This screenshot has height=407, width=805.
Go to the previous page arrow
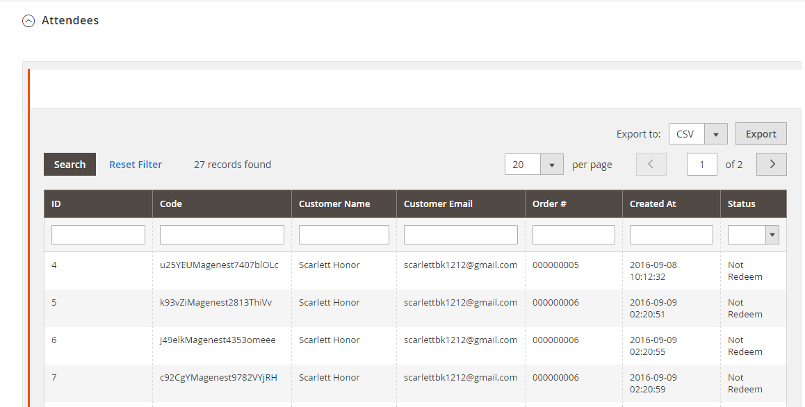point(651,164)
